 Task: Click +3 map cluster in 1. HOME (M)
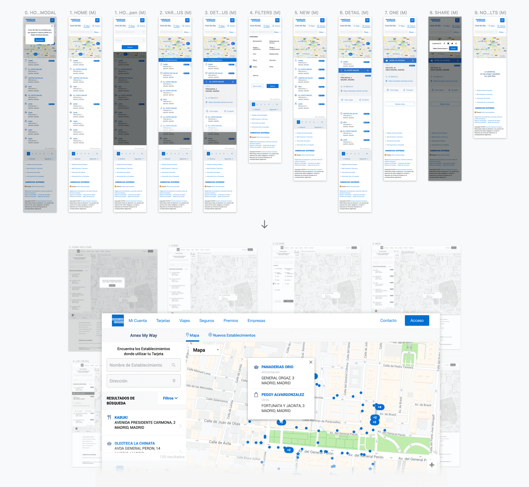pos(98,44)
